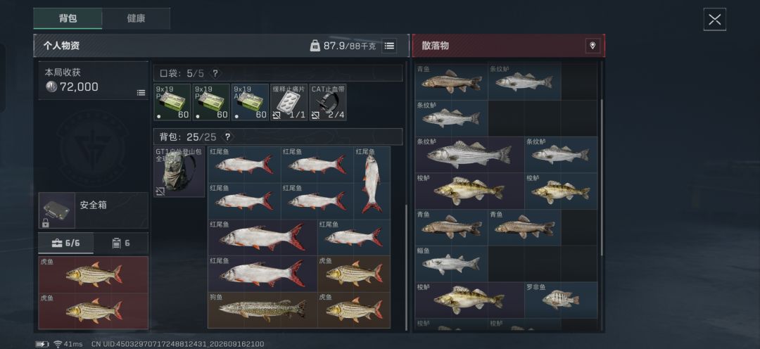Click the bound-item icon on CAT止血带

[315, 115]
